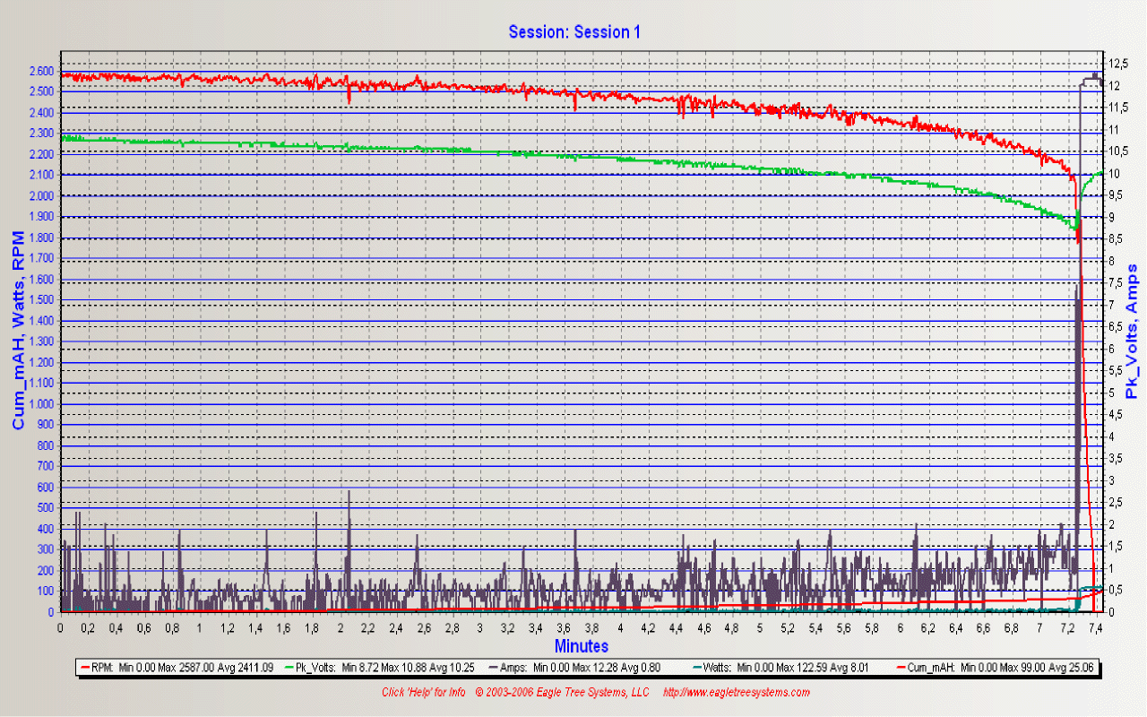
Task: Click the red RPM legend color marker
Action: click(85, 668)
